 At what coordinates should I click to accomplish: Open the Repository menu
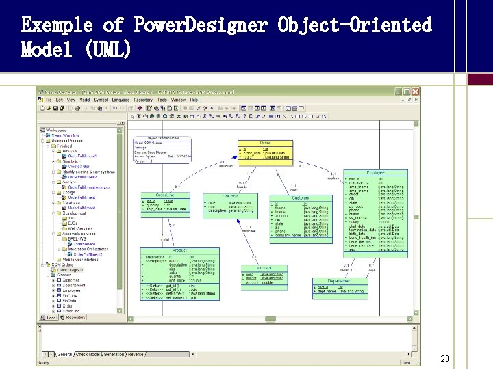(143, 100)
